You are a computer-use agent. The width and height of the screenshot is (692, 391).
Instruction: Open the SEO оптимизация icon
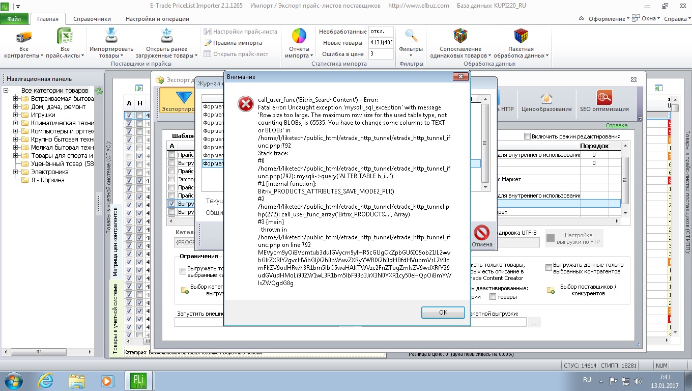click(604, 97)
